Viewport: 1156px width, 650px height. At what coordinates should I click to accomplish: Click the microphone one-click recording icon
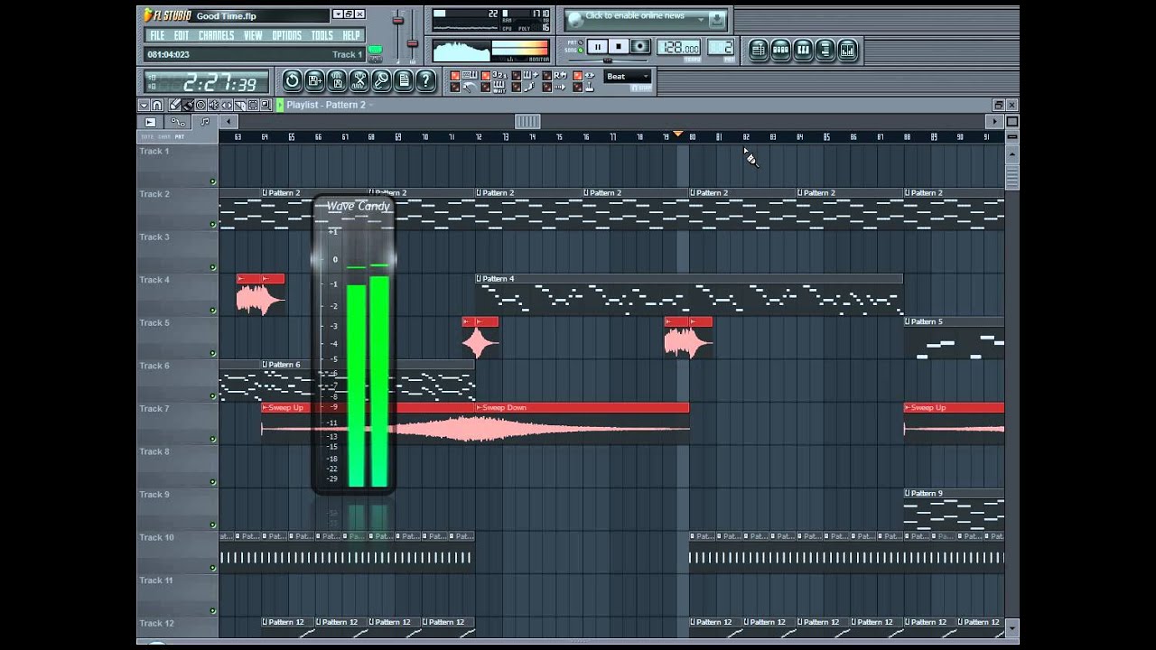click(381, 80)
